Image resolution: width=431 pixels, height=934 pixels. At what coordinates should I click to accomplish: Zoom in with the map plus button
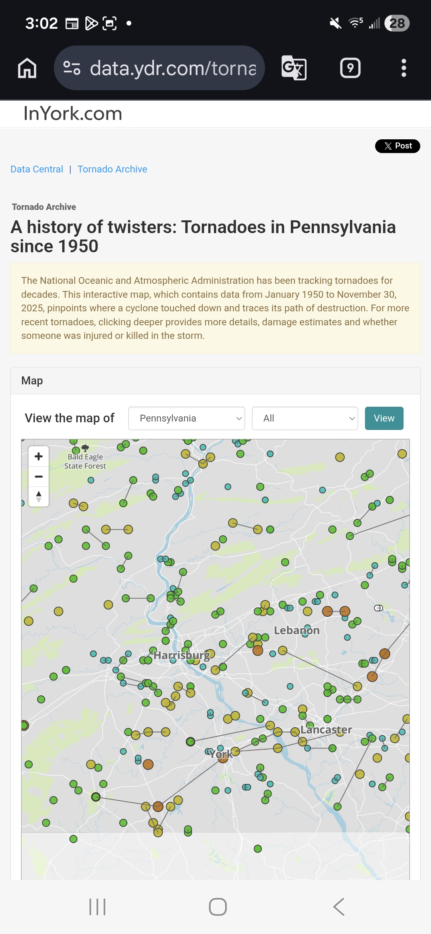pos(39,457)
